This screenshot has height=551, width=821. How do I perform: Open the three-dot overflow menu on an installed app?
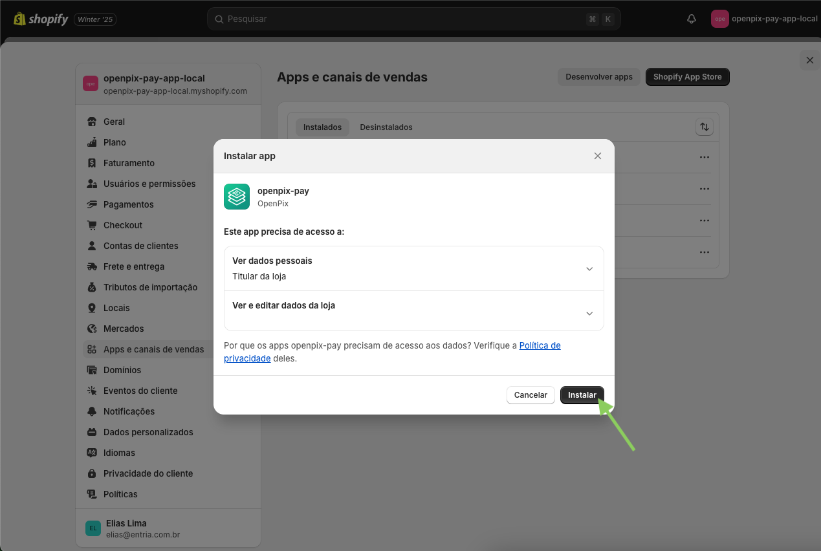click(704, 157)
